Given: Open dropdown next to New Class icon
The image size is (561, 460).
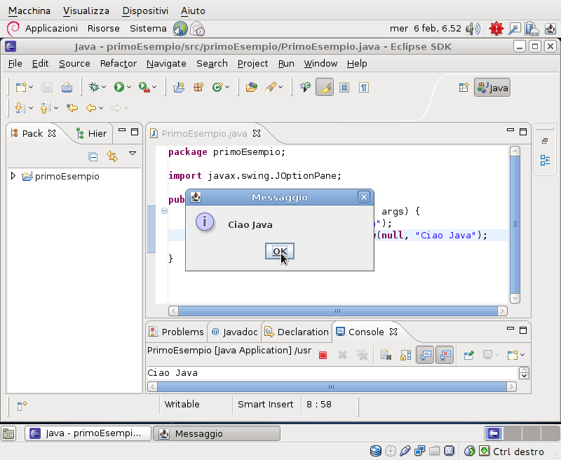Looking at the screenshot, I should click(x=227, y=87).
